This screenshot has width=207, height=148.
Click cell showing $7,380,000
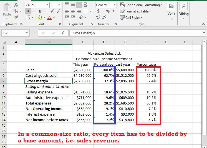tap(83, 70)
